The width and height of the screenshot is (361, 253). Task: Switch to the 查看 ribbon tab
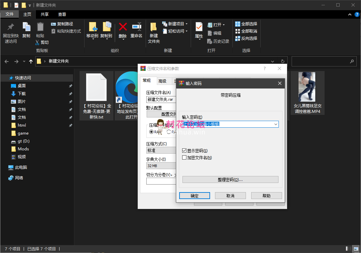[62, 14]
